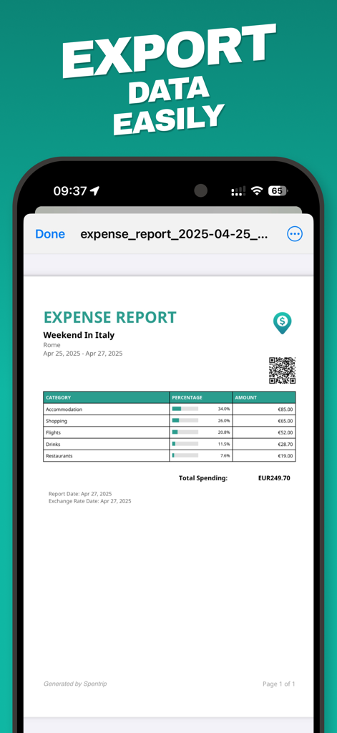This screenshot has width=337, height=733.
Task: Tap the 34.0% percentage value
Action: [x=224, y=409]
